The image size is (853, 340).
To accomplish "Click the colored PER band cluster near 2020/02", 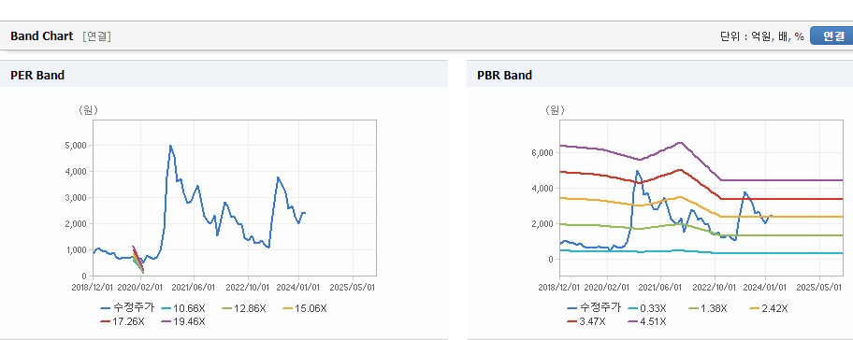I will (138, 259).
